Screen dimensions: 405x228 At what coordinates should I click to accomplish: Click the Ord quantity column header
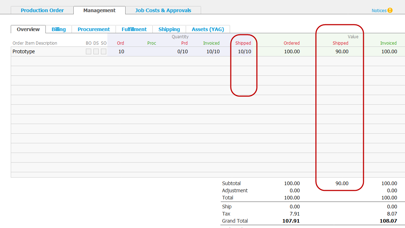pyautogui.click(x=121, y=43)
